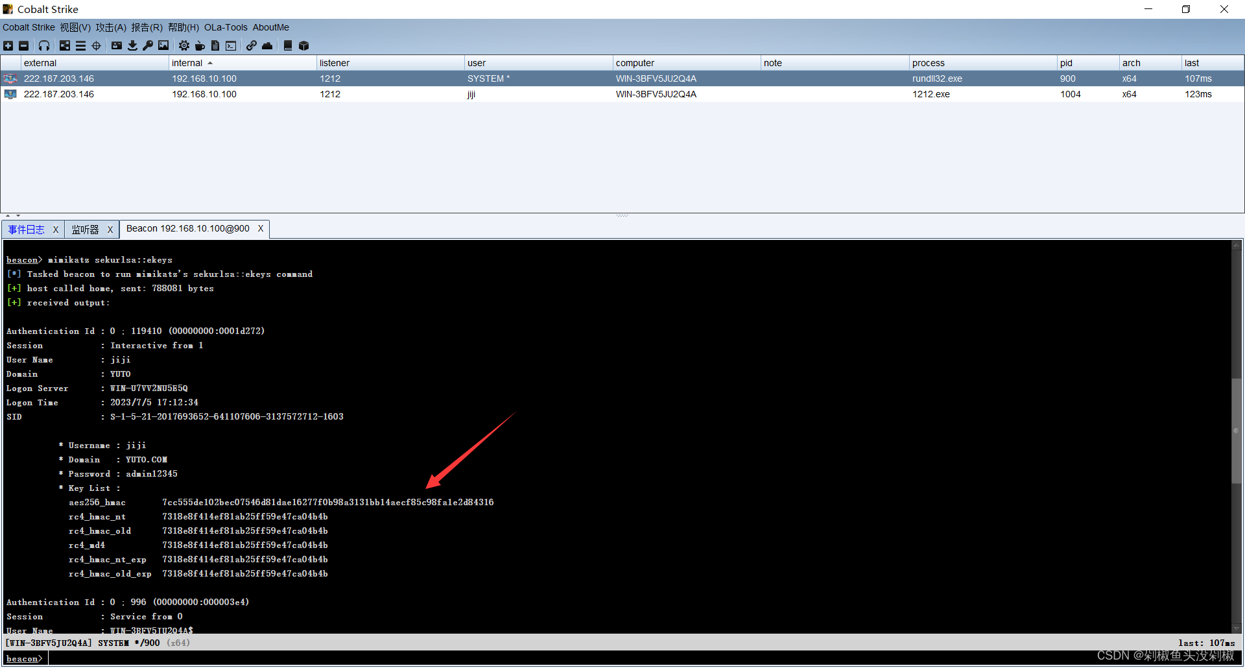Open the 报告(R) reporting menu
This screenshot has width=1245, height=668.
[147, 27]
